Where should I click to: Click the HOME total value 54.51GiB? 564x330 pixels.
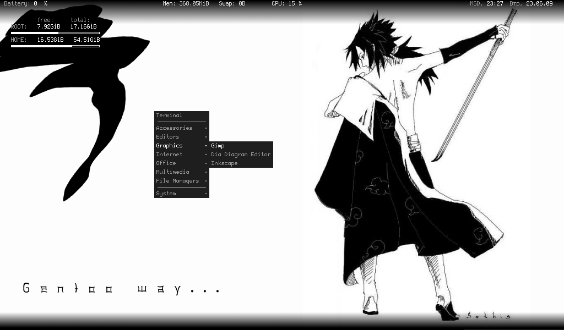coord(86,40)
